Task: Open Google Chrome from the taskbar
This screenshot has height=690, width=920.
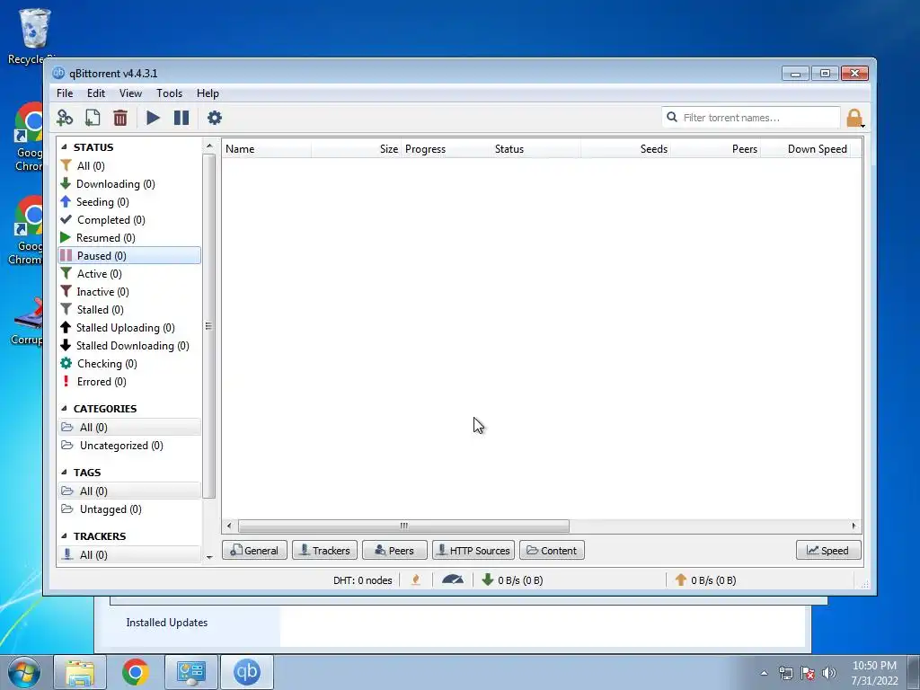Action: 136,672
